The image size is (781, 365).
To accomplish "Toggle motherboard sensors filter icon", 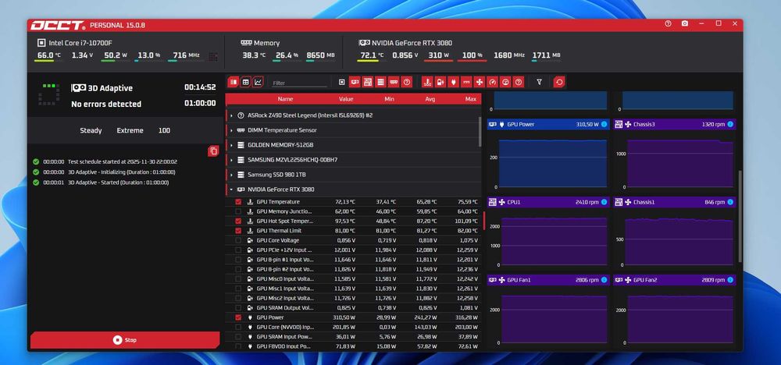I will pos(368,82).
